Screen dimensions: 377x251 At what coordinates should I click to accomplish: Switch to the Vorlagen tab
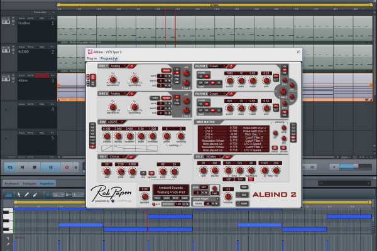(x=30, y=183)
